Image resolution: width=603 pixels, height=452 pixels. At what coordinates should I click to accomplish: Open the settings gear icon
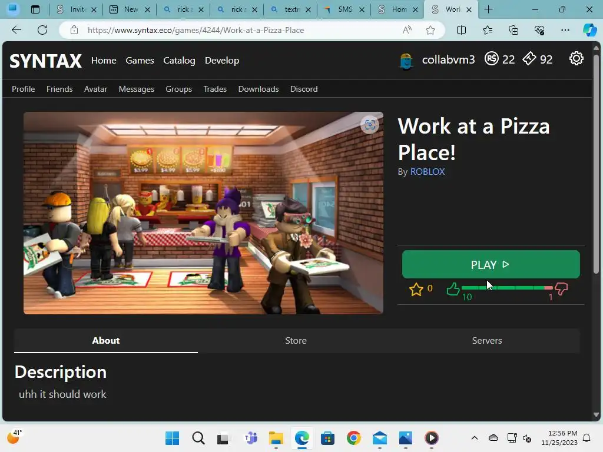pos(576,59)
